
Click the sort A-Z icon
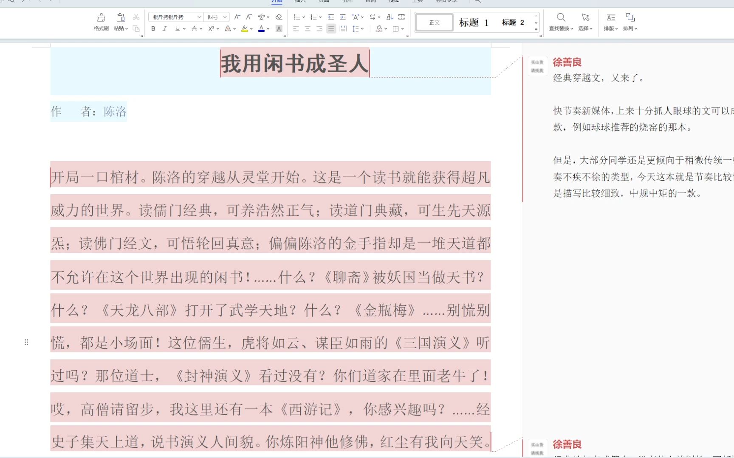390,17
